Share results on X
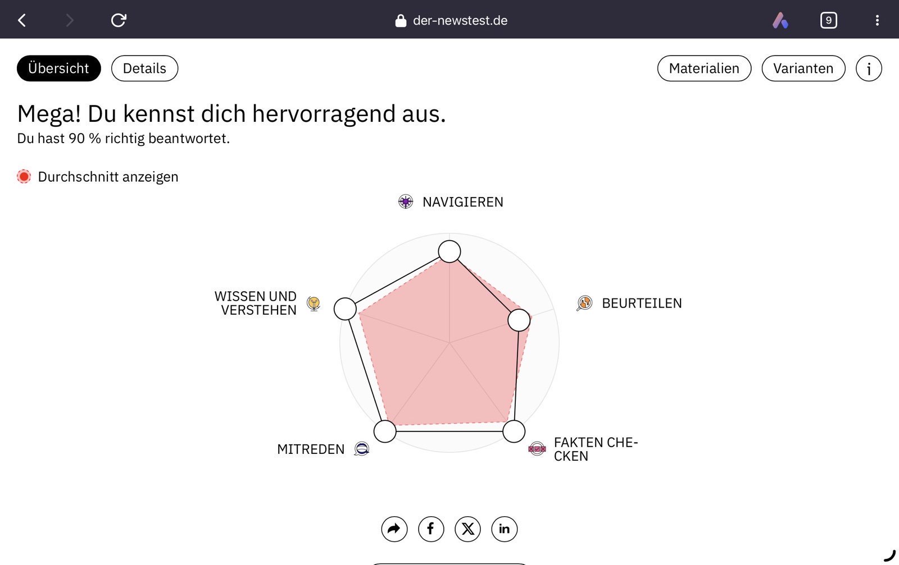Viewport: 899px width, 565px height. (467, 529)
